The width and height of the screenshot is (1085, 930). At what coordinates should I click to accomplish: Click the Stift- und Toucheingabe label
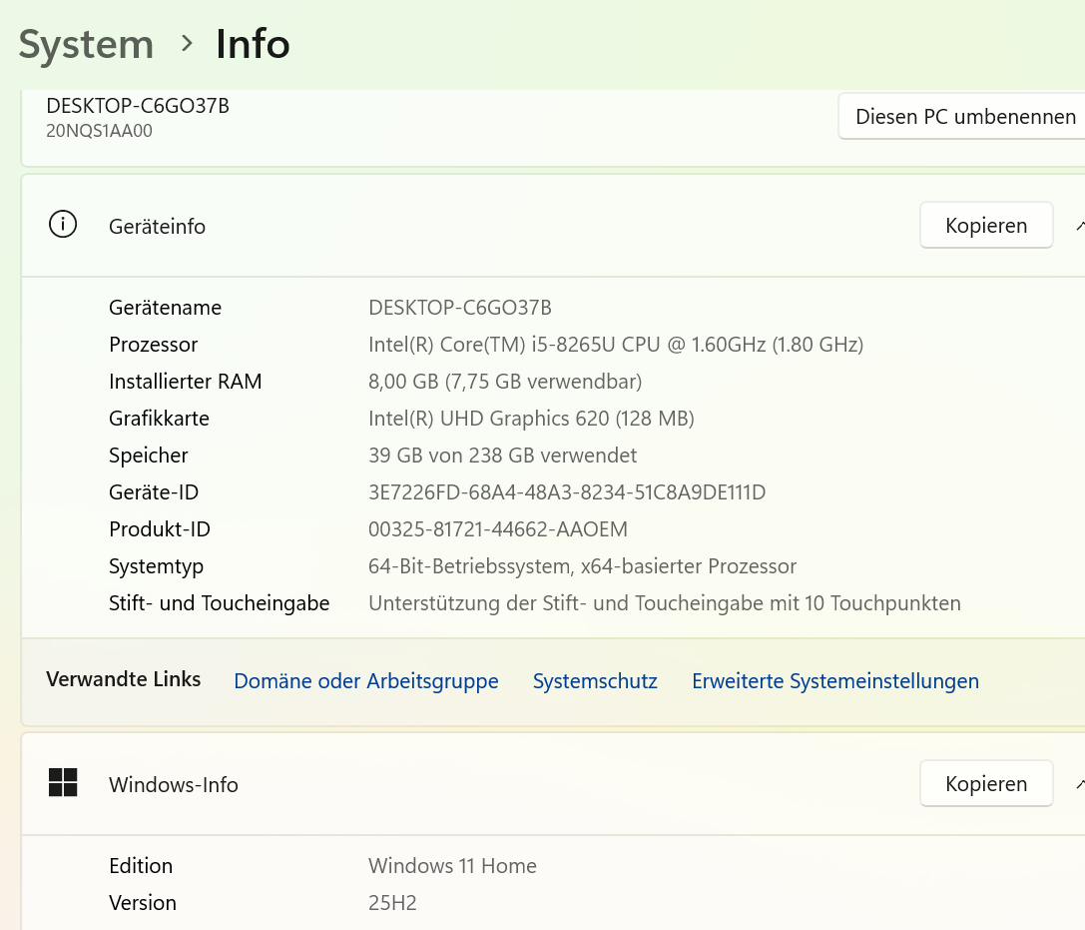[x=220, y=603]
